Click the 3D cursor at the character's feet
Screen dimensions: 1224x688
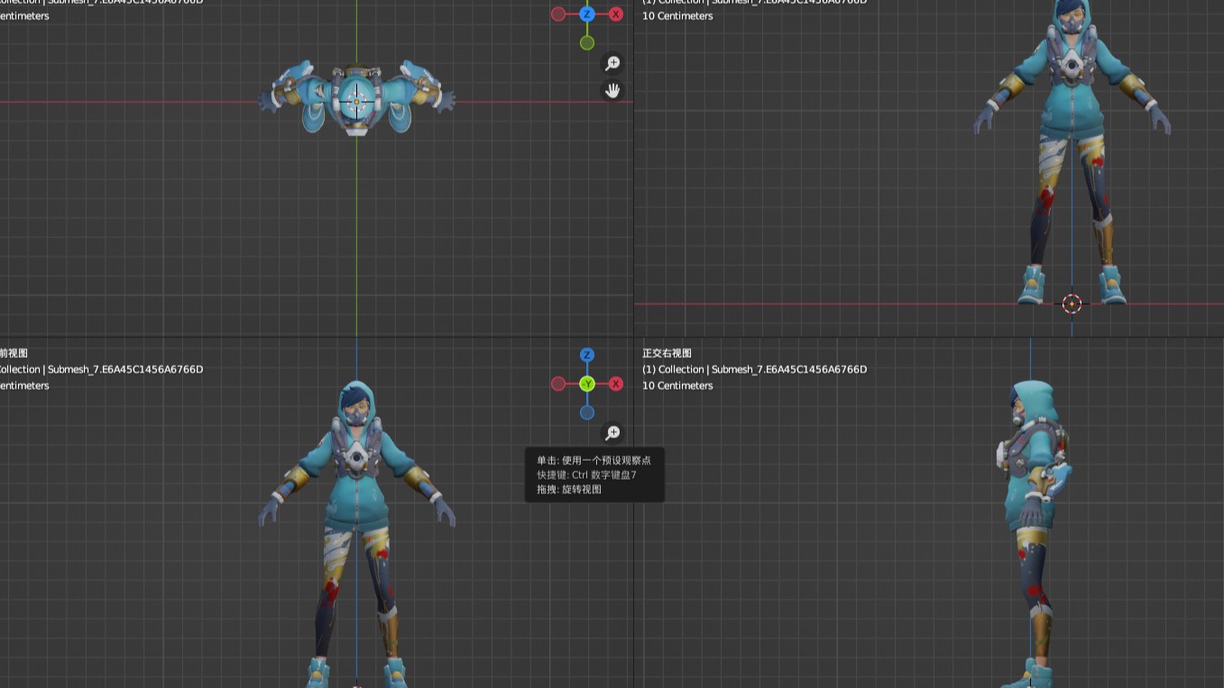pos(1072,304)
